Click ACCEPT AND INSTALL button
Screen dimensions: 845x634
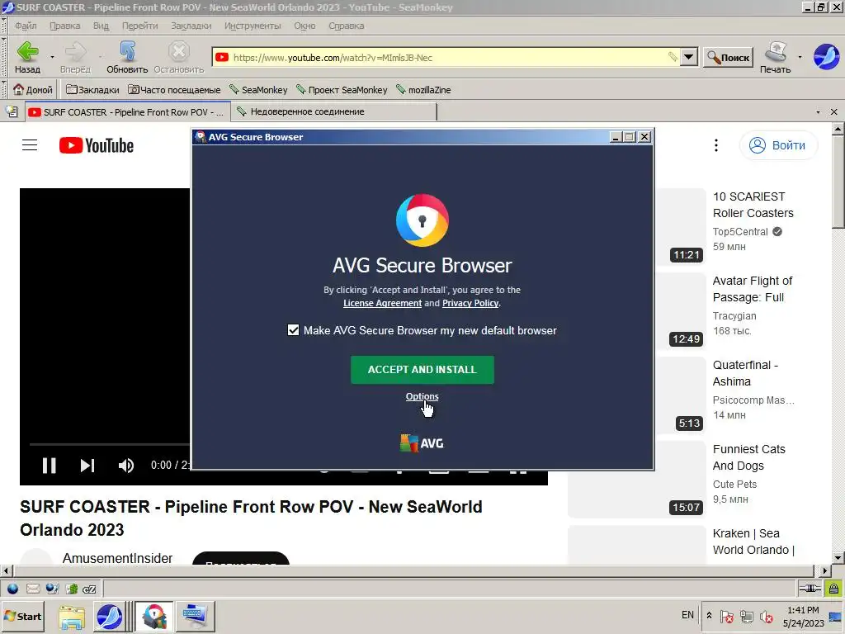tap(422, 369)
